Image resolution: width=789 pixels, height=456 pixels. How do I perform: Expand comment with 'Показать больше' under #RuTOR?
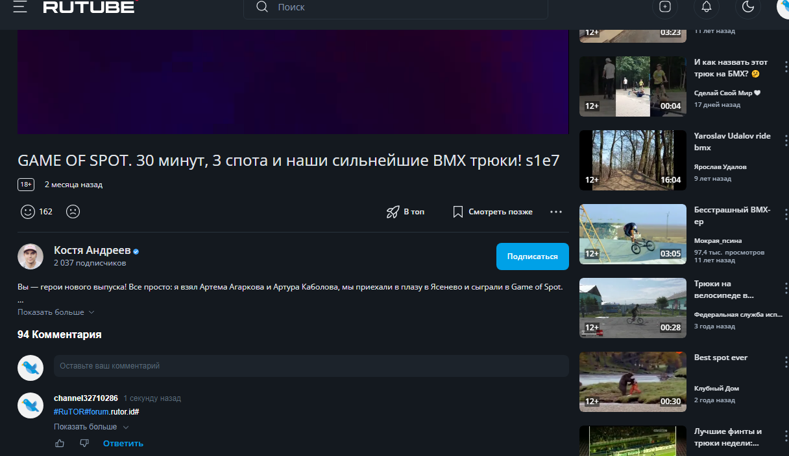click(91, 427)
